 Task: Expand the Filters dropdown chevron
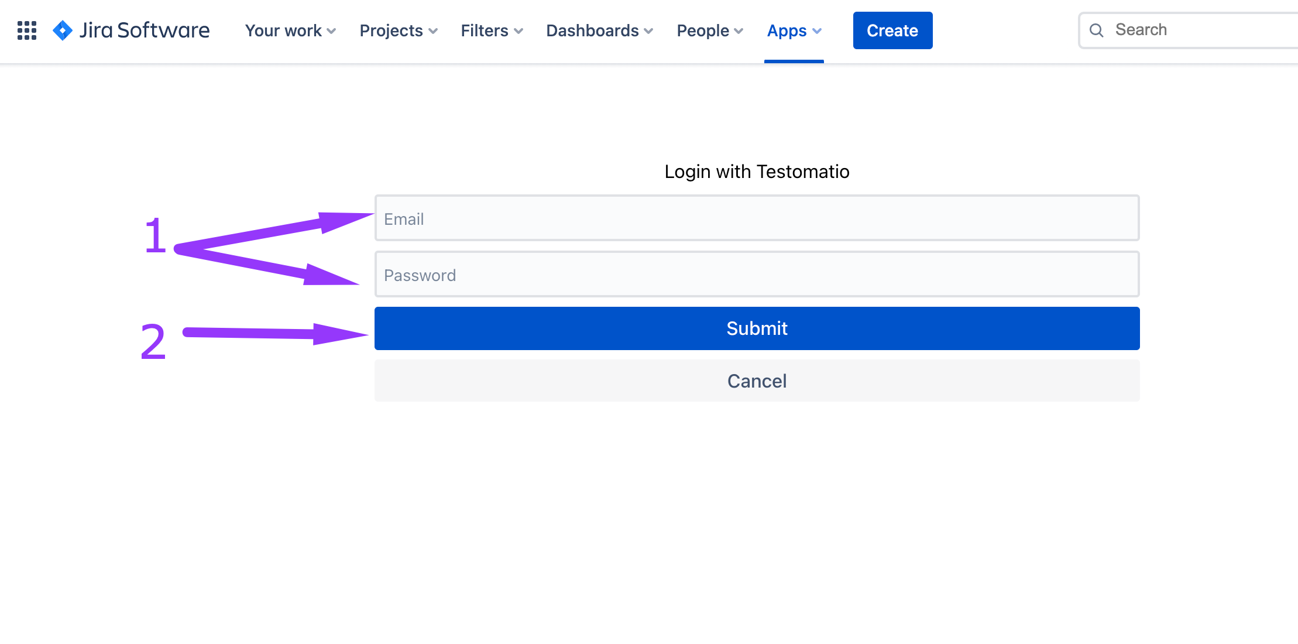point(518,31)
